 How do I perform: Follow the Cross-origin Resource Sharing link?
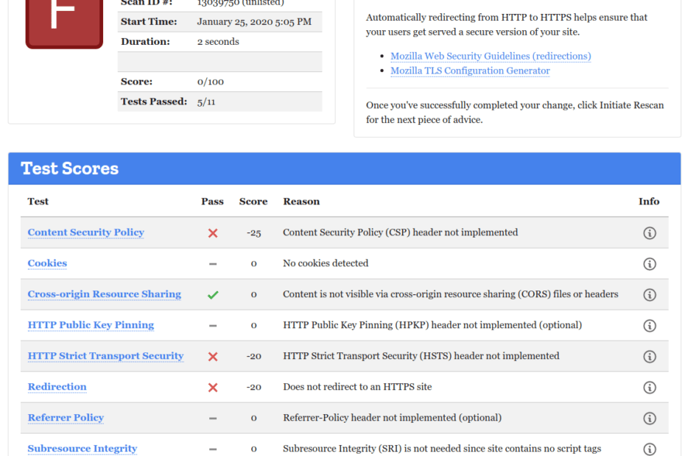(x=104, y=294)
